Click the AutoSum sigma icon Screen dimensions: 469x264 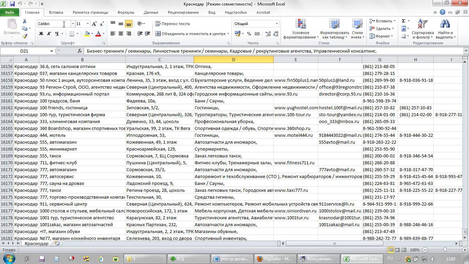point(404,21)
